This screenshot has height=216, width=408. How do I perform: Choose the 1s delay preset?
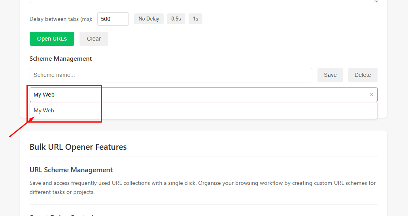(195, 19)
